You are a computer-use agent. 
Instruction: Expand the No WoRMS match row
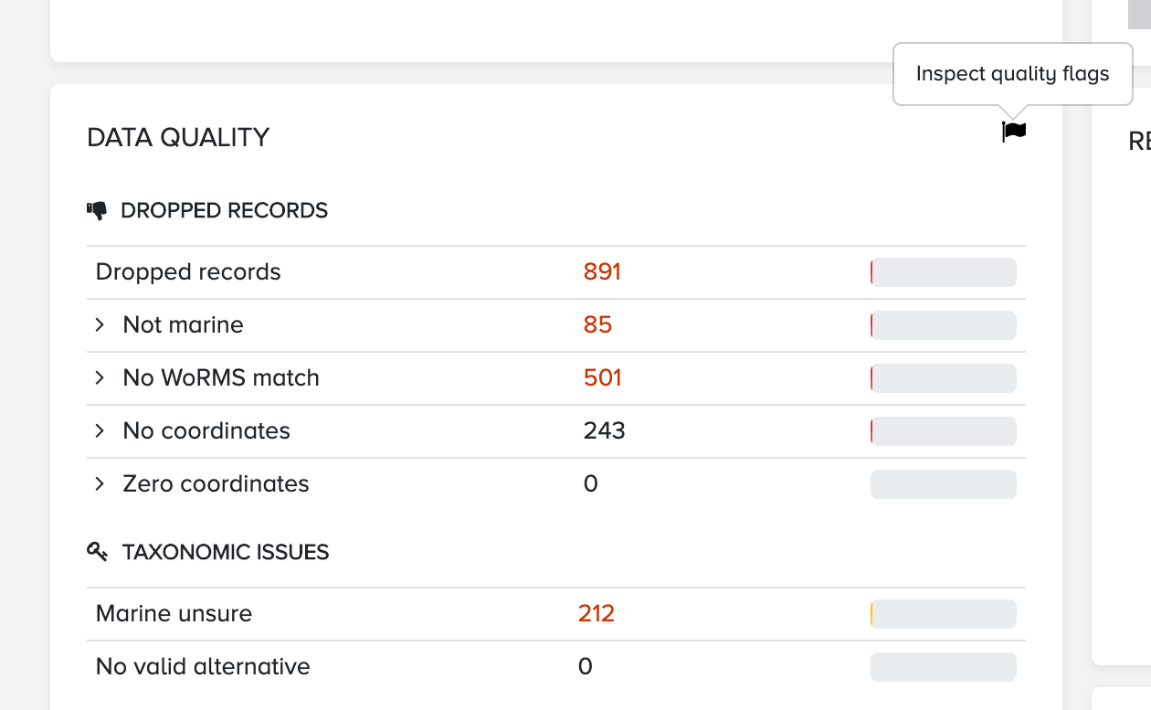pos(100,378)
